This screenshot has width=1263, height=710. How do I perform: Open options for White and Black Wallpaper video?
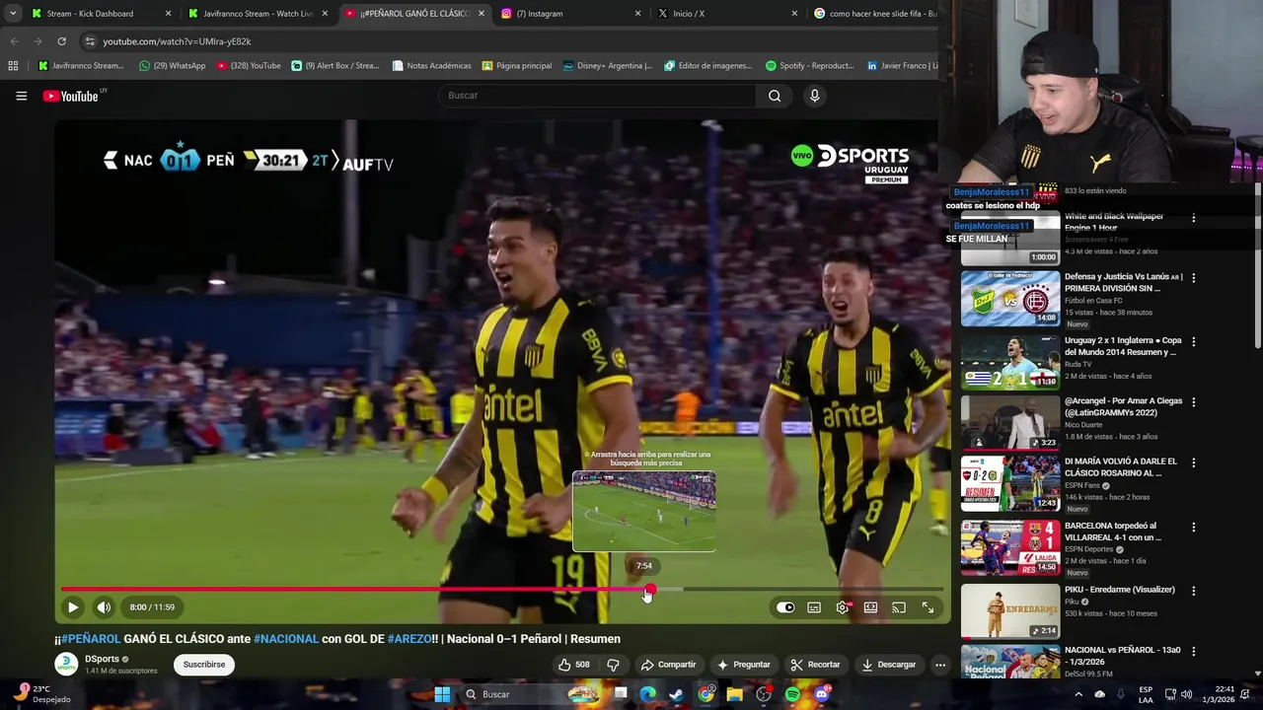click(1193, 218)
